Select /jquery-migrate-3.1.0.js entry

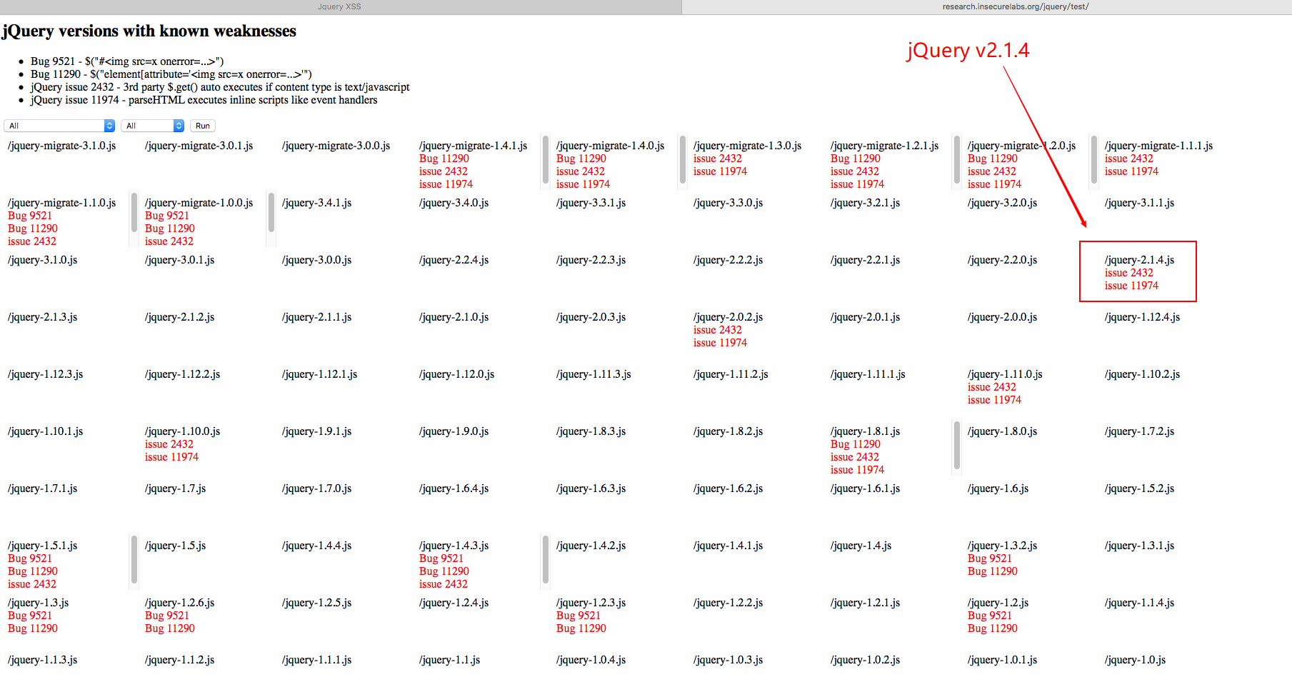click(61, 146)
